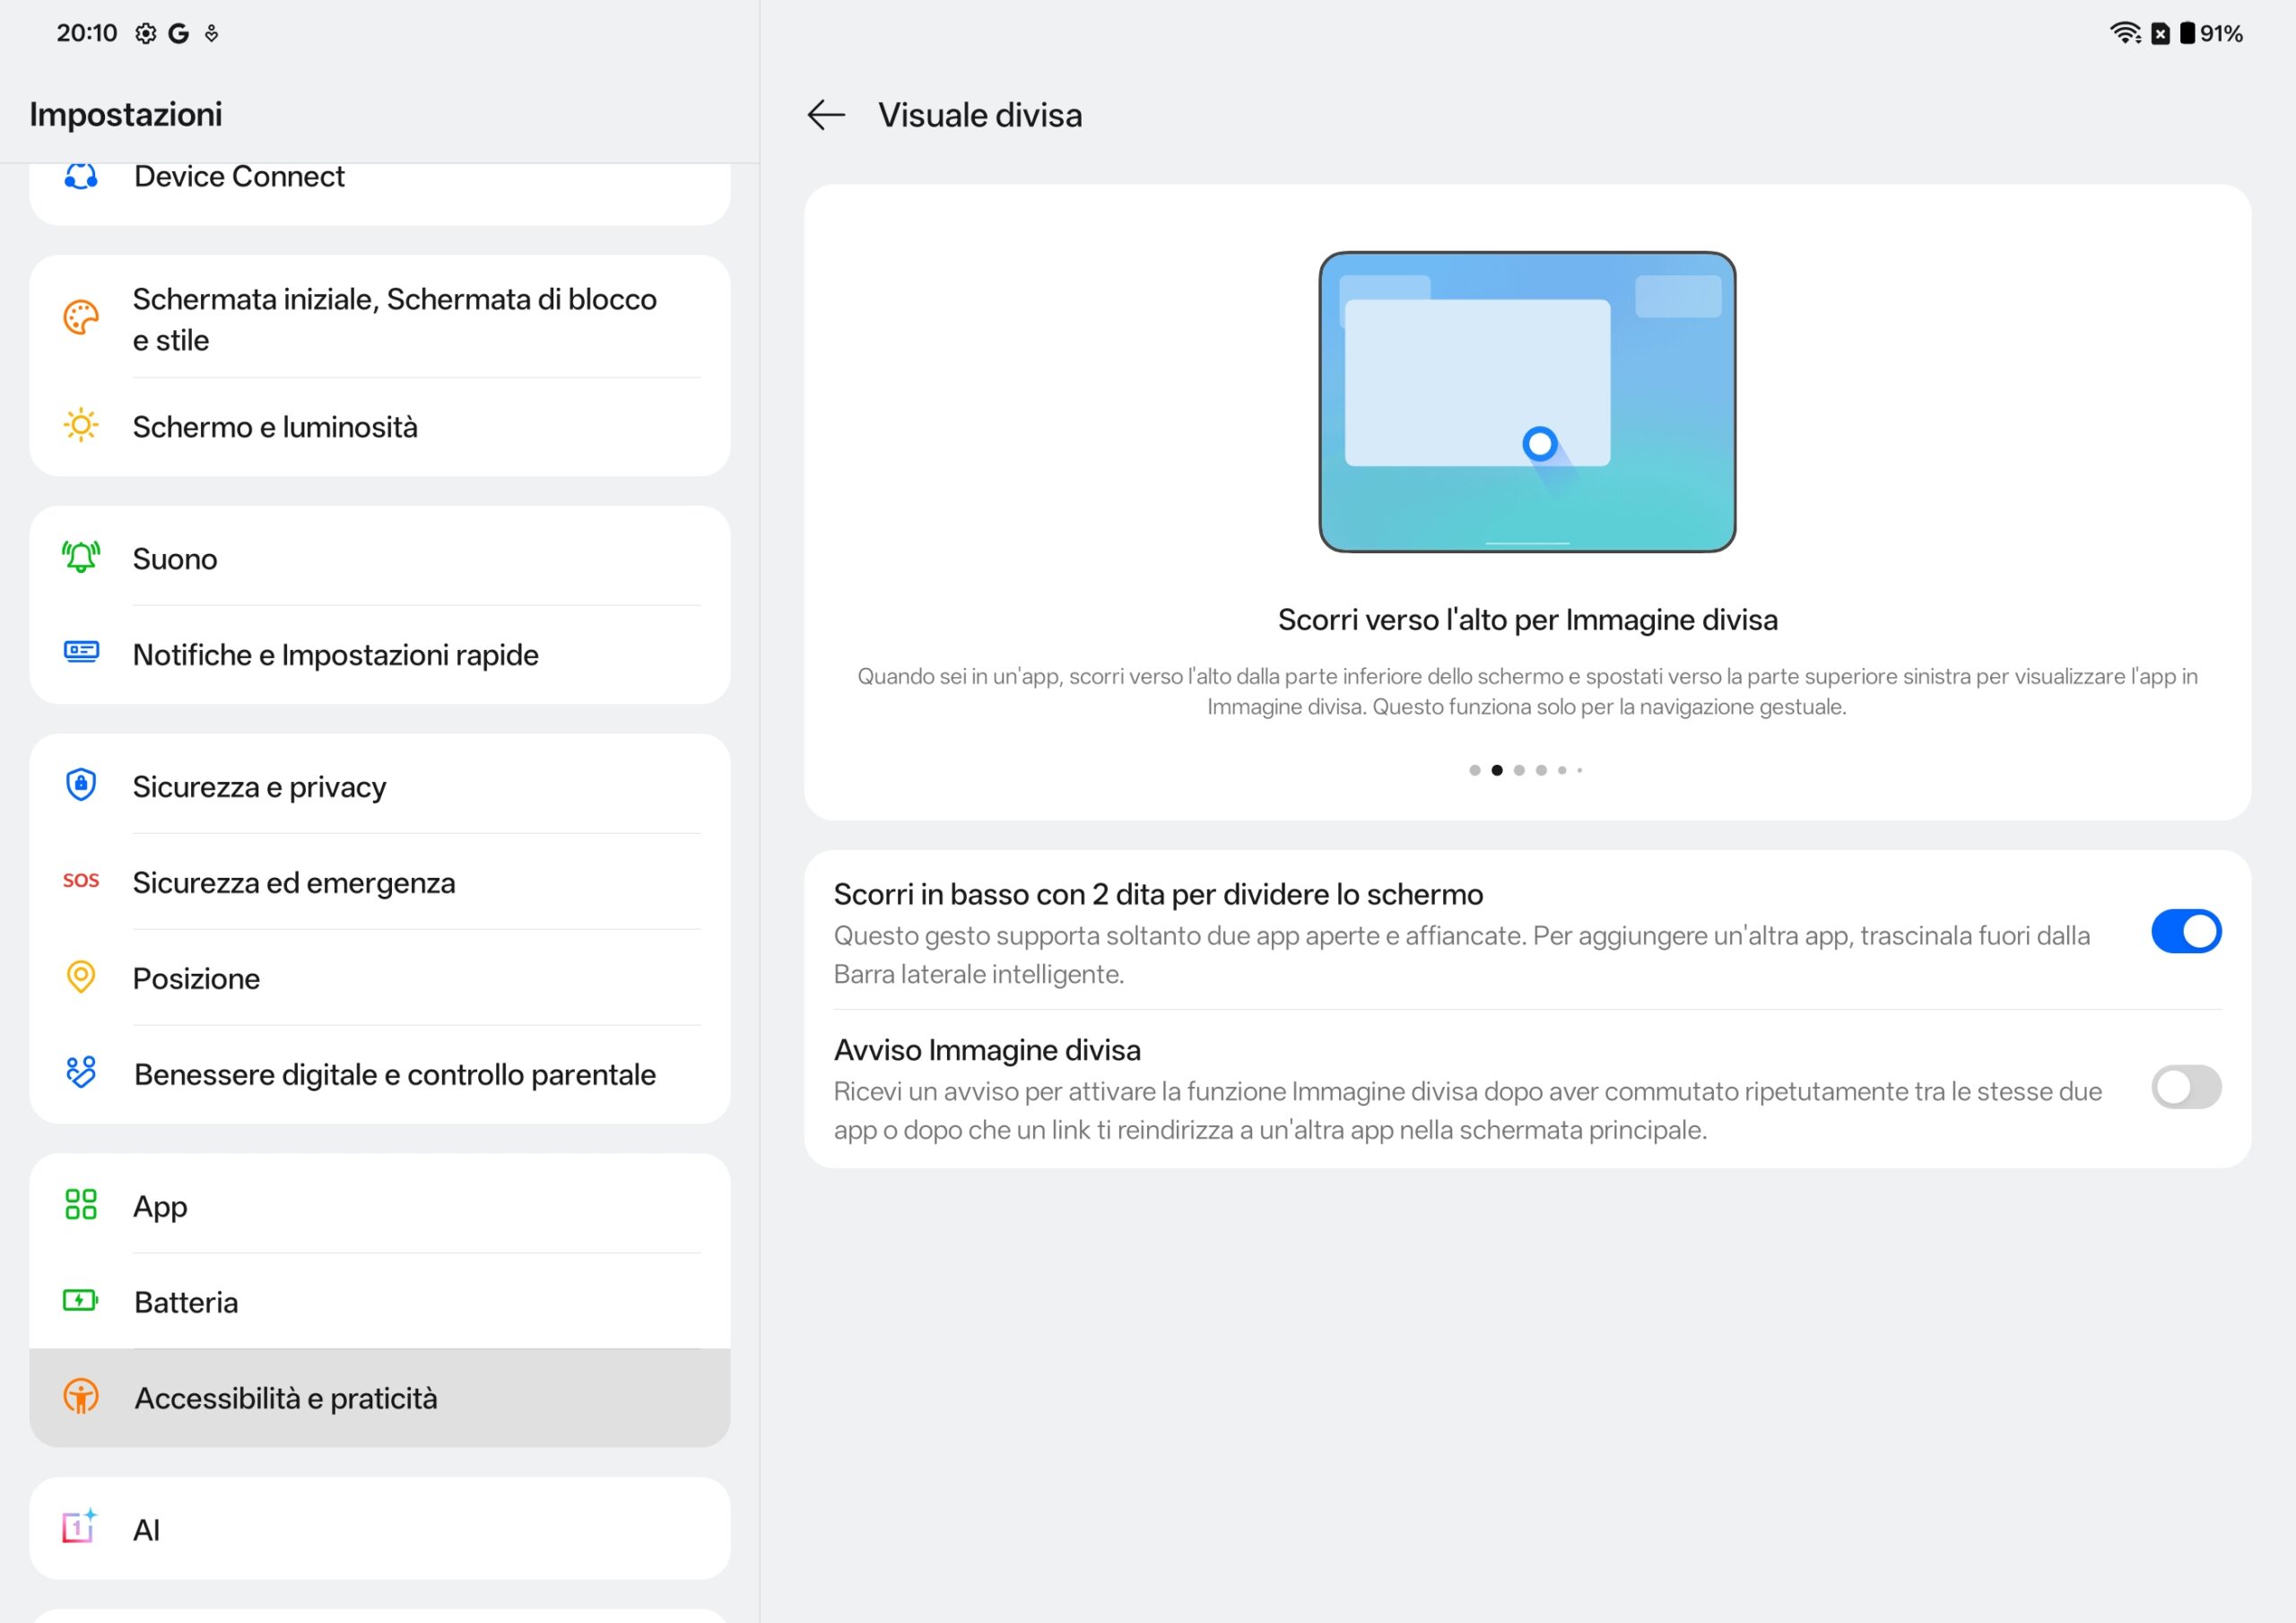The width and height of the screenshot is (2296, 1623).
Task: Select the first carousel page dot
Action: point(1475,771)
